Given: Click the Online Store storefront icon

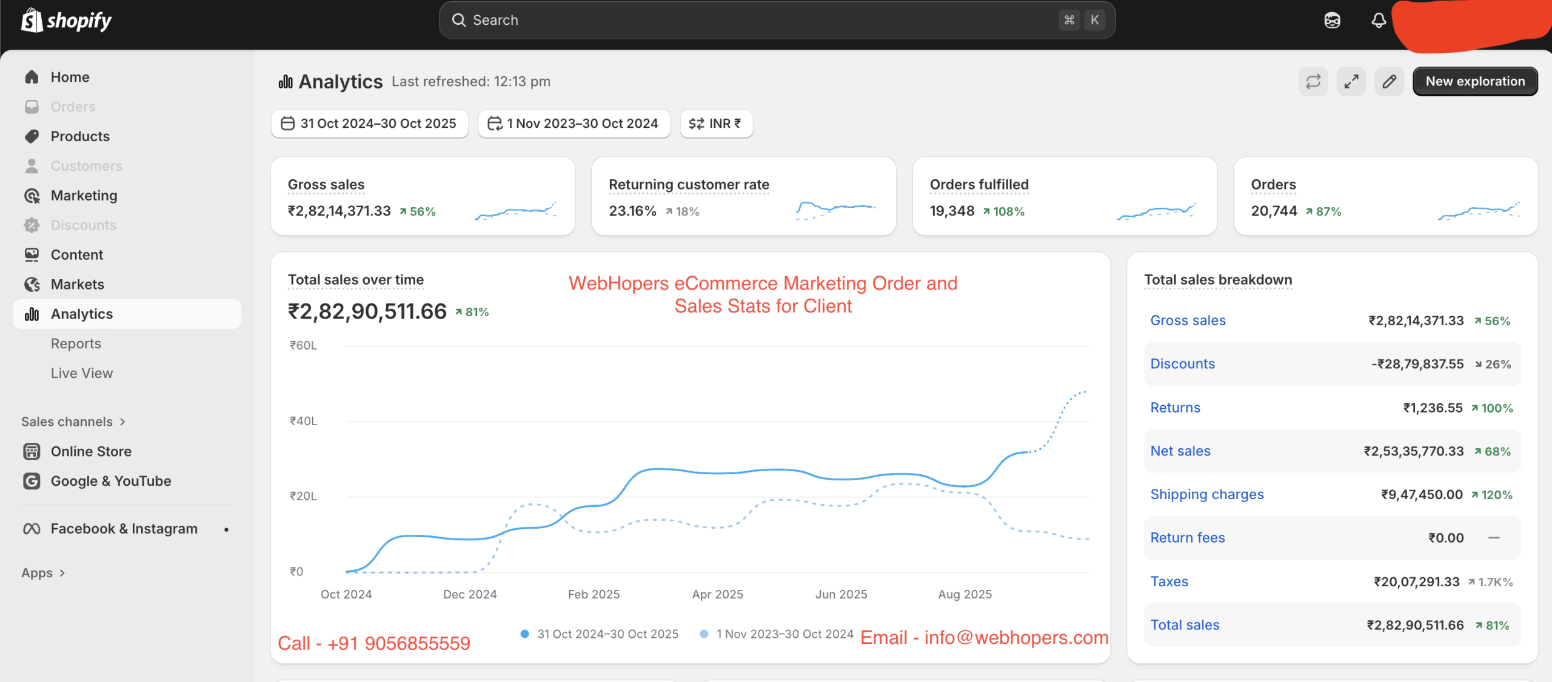Looking at the screenshot, I should pyautogui.click(x=31, y=451).
